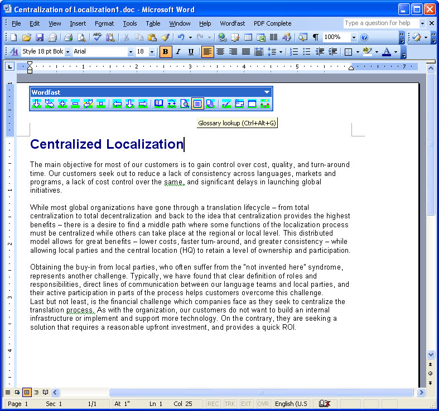Viewport: 439px width, 411px height.
Task: Click the Format Painter brush icon
Action: pos(165,37)
